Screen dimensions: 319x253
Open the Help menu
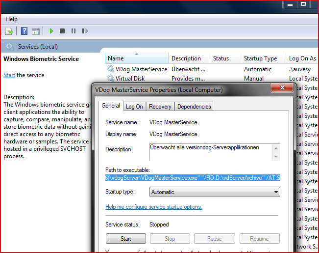click(11, 19)
